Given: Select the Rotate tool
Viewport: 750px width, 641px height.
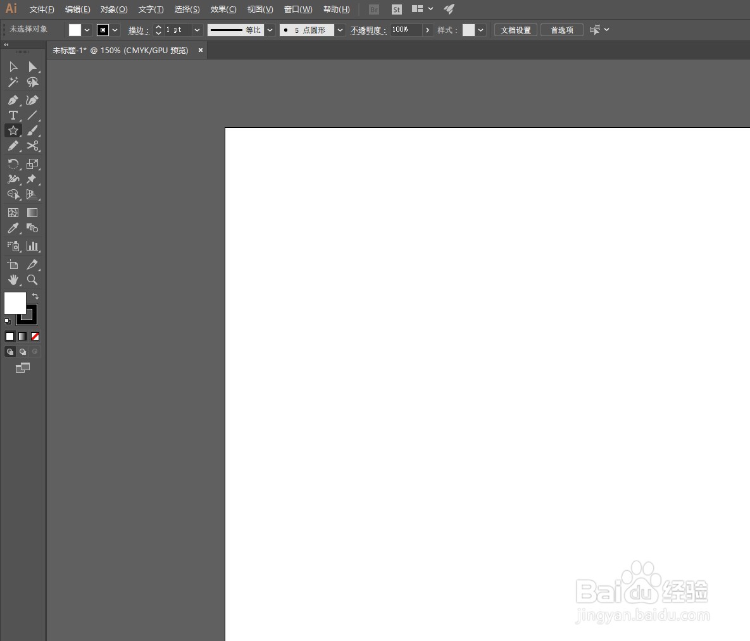Looking at the screenshot, I should pyautogui.click(x=13, y=164).
